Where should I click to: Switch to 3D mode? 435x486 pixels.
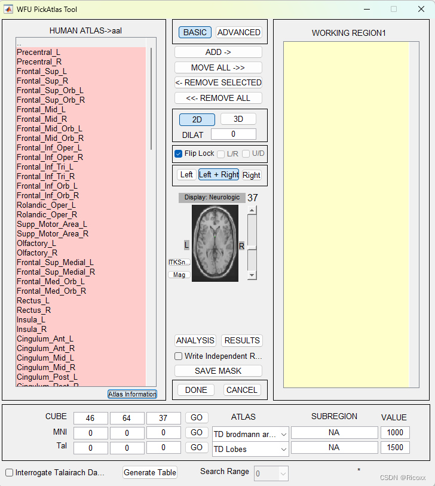click(238, 119)
